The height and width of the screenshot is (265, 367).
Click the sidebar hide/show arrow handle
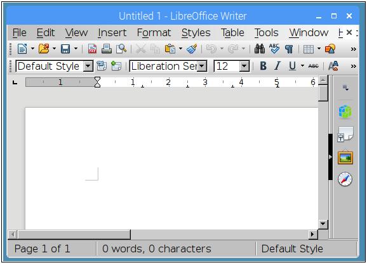pyautogui.click(x=330, y=157)
